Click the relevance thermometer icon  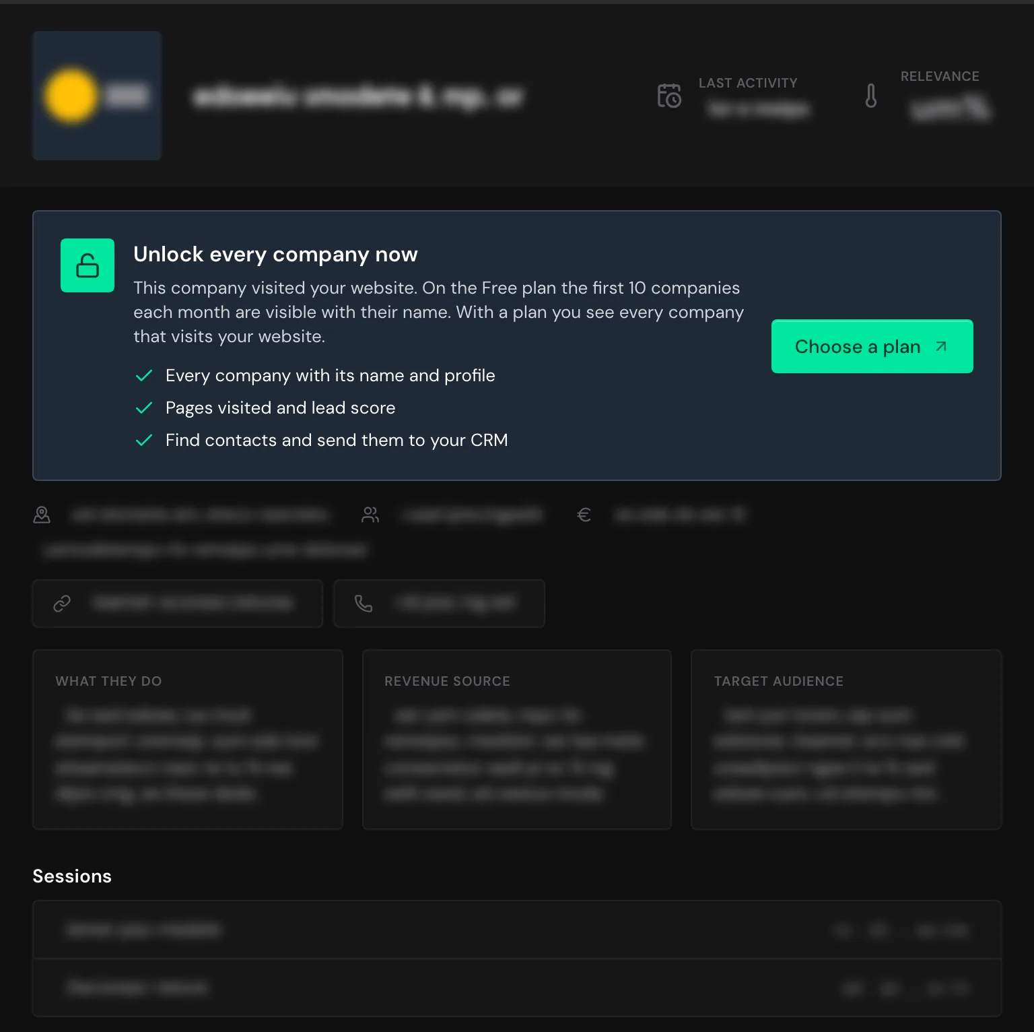pos(871,96)
